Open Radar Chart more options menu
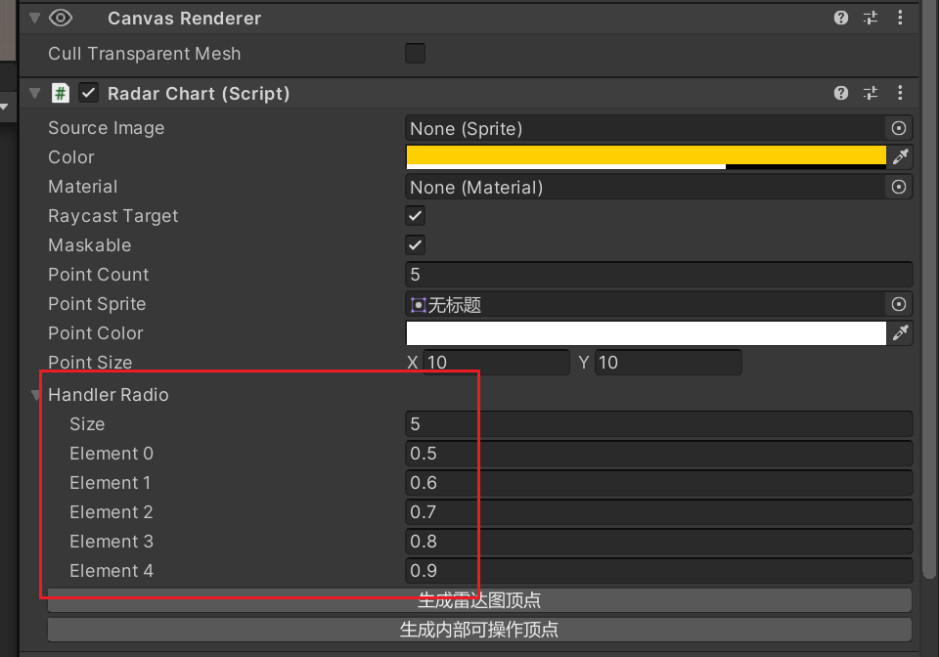 pyautogui.click(x=900, y=94)
